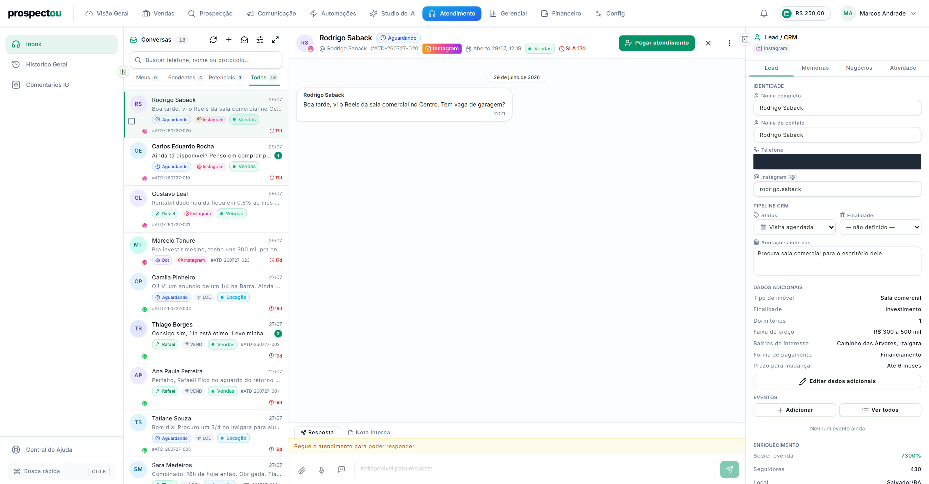This screenshot has width=929, height=484.
Task: Open Histórico Geral in sidebar
Action: (x=61, y=64)
